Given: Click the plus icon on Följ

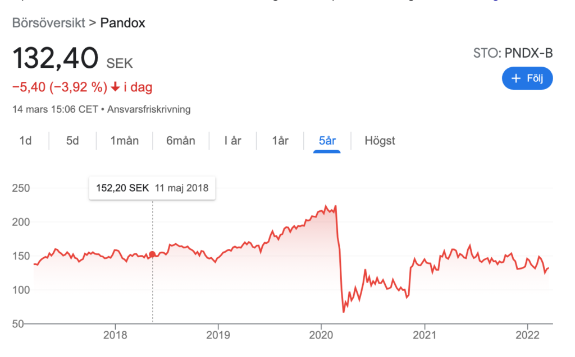Looking at the screenshot, I should [x=516, y=78].
